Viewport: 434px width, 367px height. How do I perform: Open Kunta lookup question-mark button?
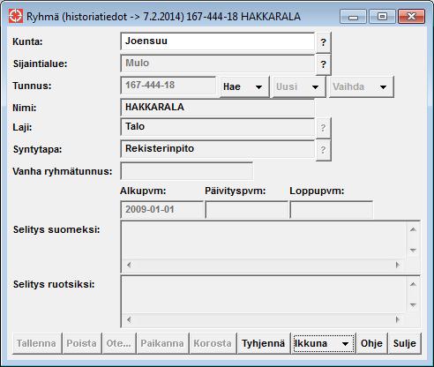323,42
